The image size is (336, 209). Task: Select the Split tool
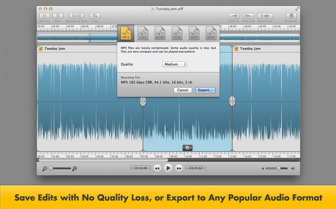58,16
